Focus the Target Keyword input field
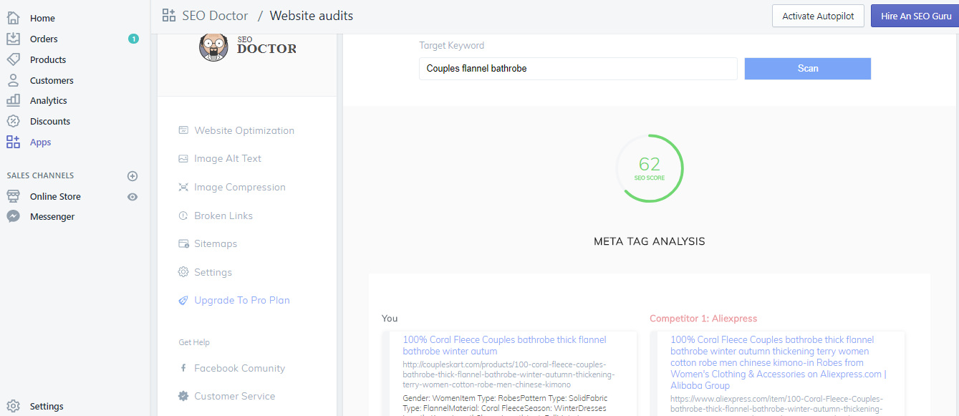Image resolution: width=959 pixels, height=416 pixels. point(578,69)
